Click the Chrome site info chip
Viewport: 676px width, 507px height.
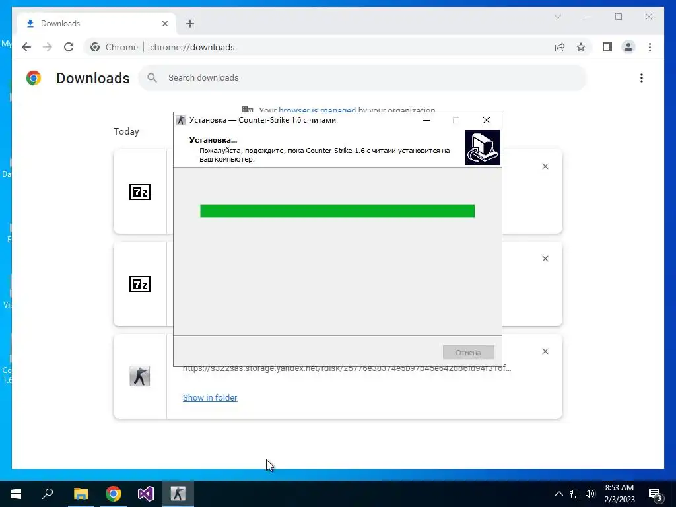point(114,47)
